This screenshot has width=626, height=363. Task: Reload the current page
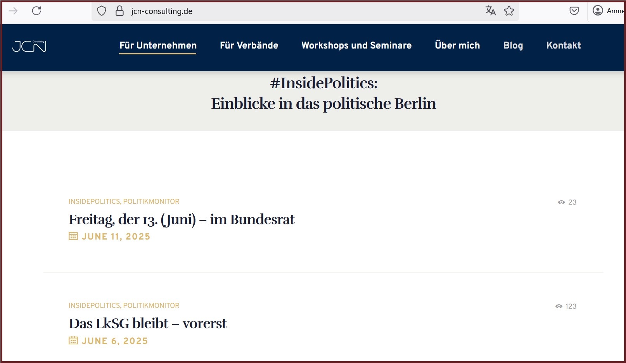tap(36, 11)
